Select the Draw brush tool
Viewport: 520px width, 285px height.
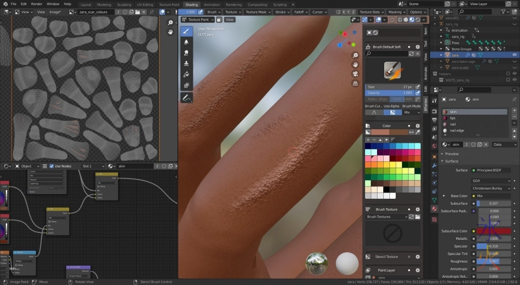tap(186, 31)
